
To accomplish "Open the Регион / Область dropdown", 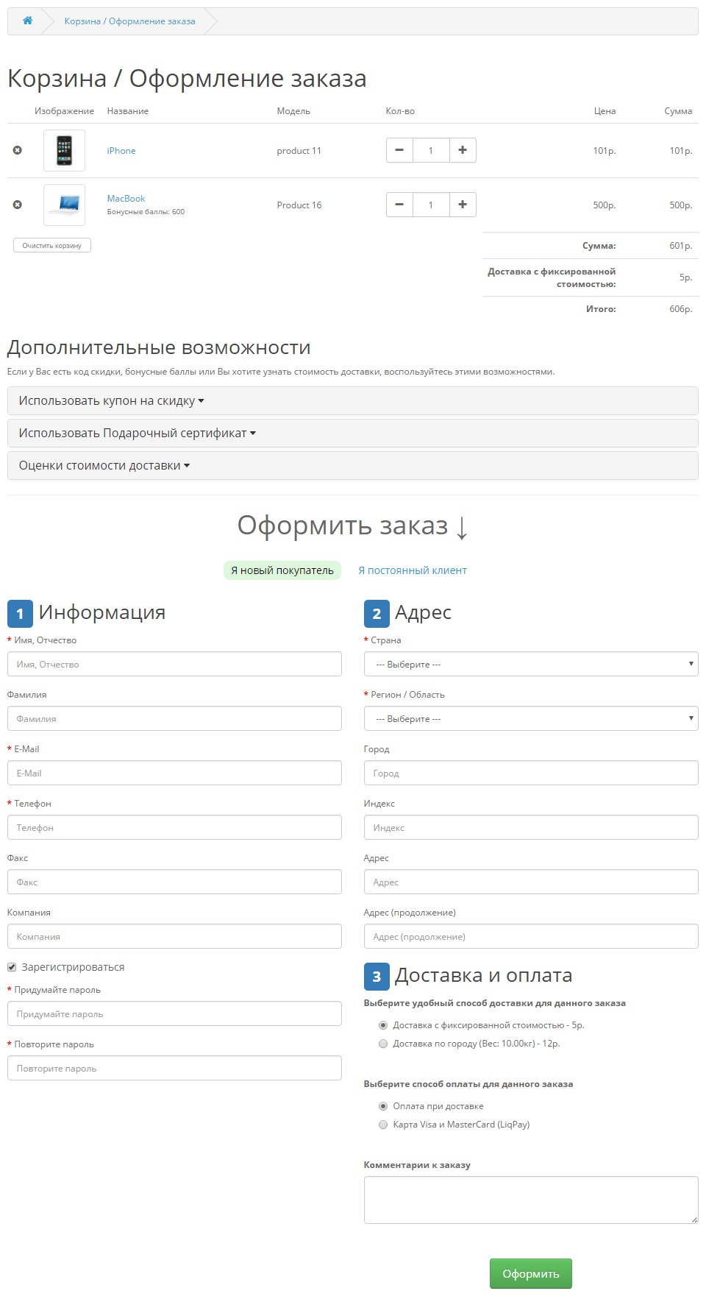I will (x=530, y=718).
